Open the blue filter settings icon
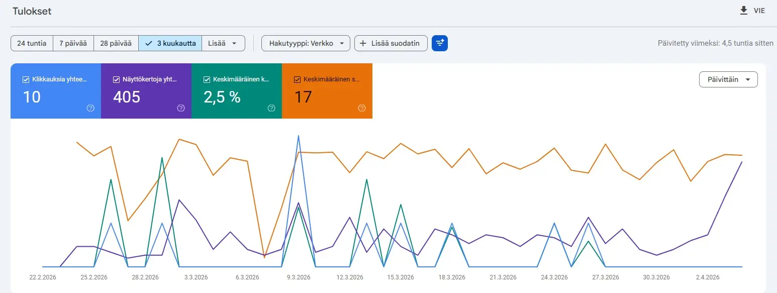Screen dimensions: 777x293 pyautogui.click(x=439, y=43)
